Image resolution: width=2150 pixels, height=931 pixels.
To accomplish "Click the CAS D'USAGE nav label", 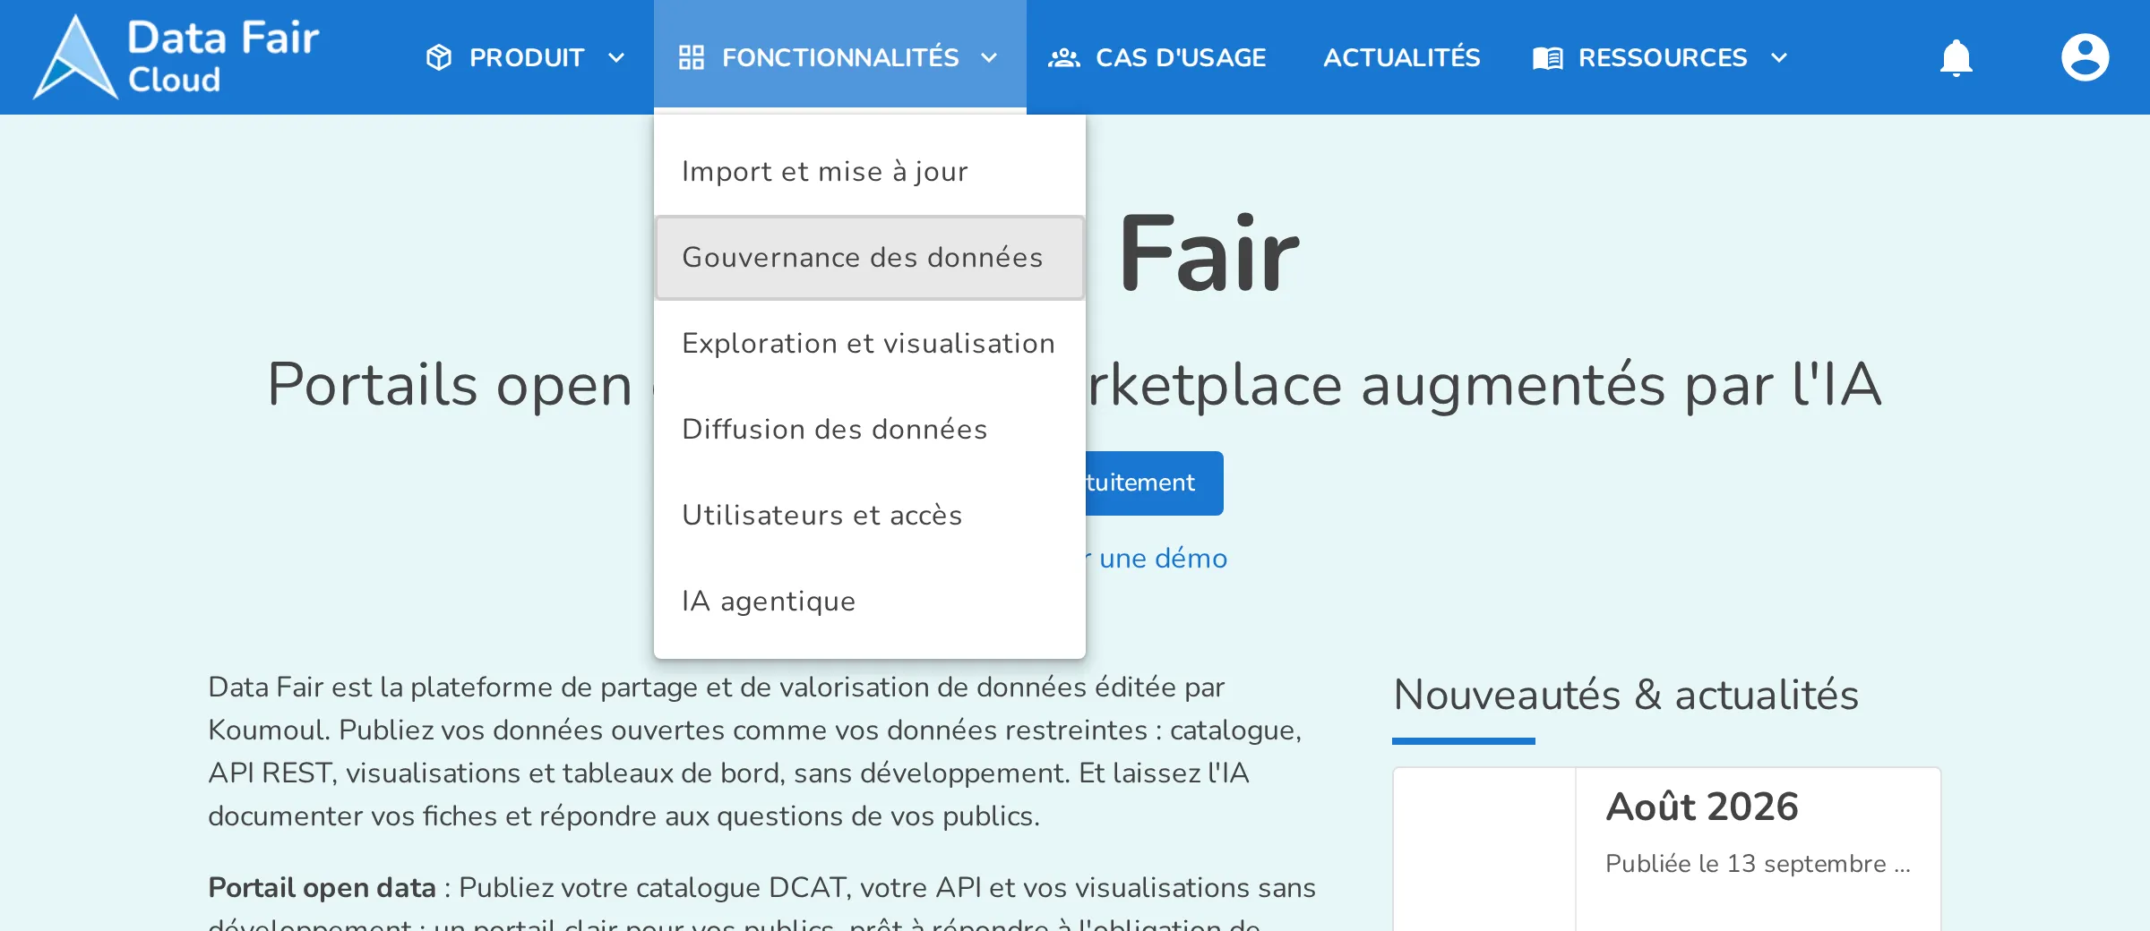I will coord(1181,57).
